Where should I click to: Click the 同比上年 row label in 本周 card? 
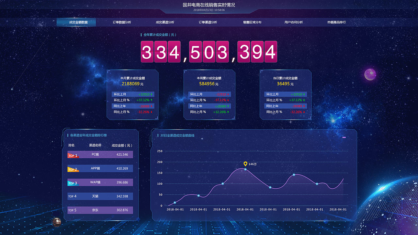(x=196, y=106)
